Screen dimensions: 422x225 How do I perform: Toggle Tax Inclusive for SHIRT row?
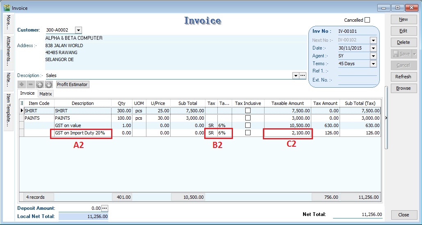point(248,111)
